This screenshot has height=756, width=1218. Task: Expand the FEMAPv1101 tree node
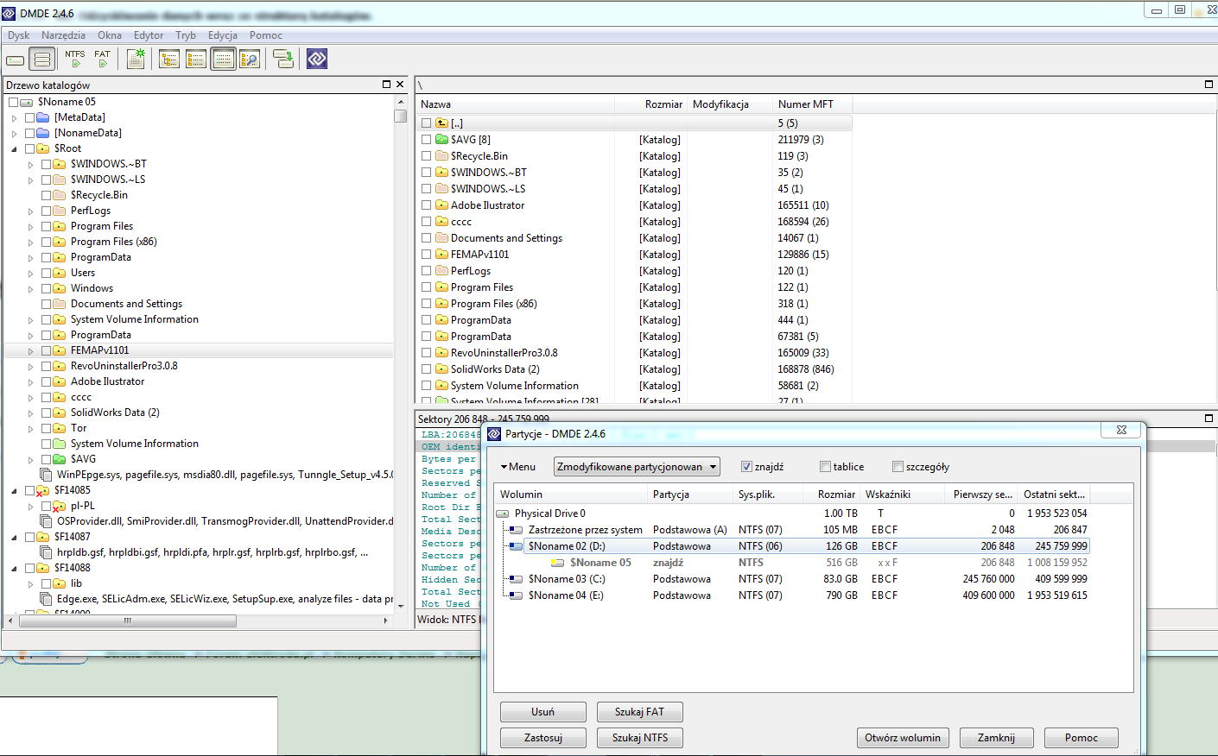click(x=30, y=351)
